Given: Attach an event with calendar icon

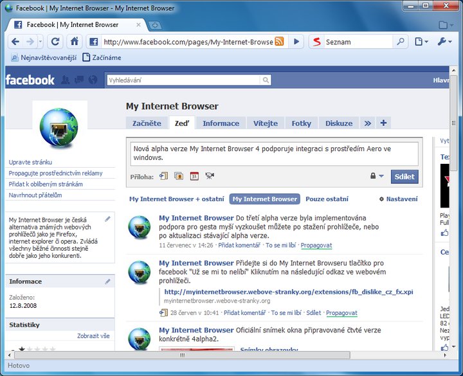Looking at the screenshot, I should [x=194, y=176].
